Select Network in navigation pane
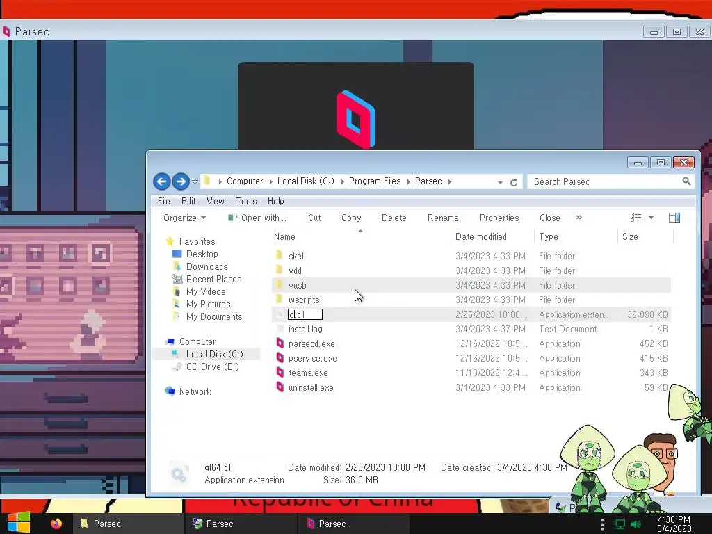 point(195,391)
